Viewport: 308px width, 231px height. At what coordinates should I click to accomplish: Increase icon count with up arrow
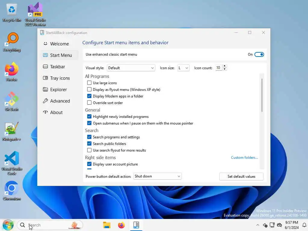pos(224,66)
